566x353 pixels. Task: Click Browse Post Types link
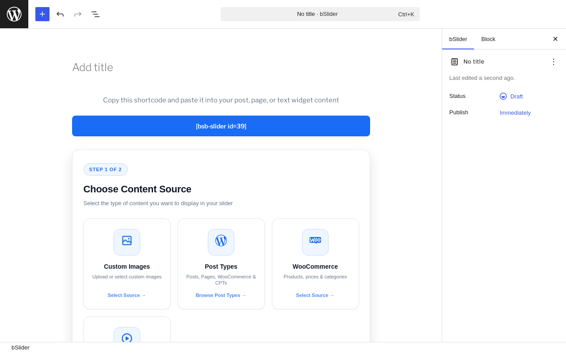click(221, 295)
